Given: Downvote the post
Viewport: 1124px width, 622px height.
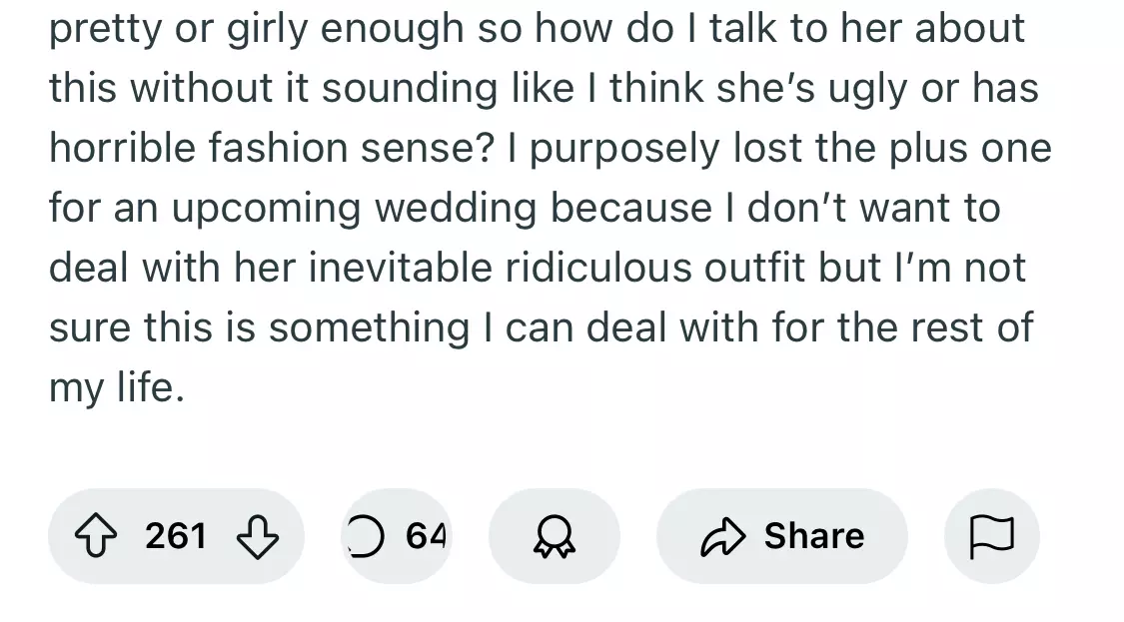Looking at the screenshot, I should (257, 537).
